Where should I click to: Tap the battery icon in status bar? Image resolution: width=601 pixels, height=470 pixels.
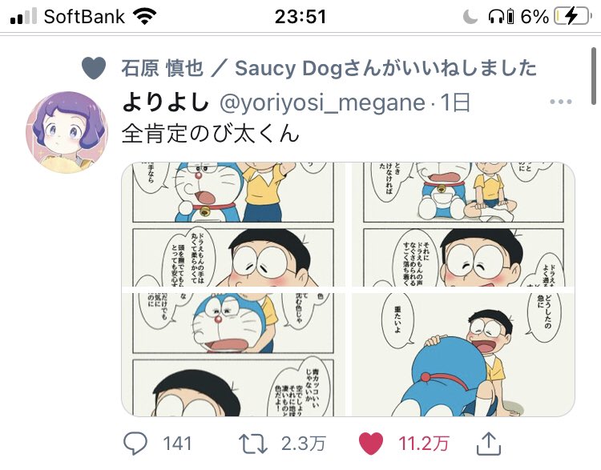tap(575, 16)
